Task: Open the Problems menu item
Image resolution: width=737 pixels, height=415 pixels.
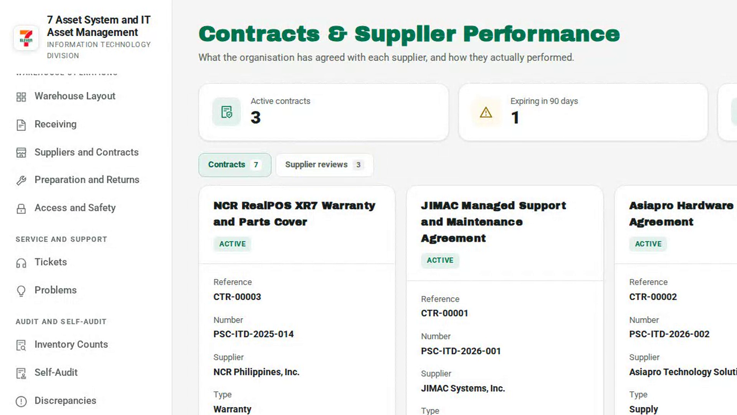Action: pyautogui.click(x=56, y=290)
